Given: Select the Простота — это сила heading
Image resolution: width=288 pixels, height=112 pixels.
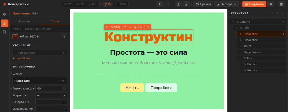Looking at the screenshot, I should [149, 53].
